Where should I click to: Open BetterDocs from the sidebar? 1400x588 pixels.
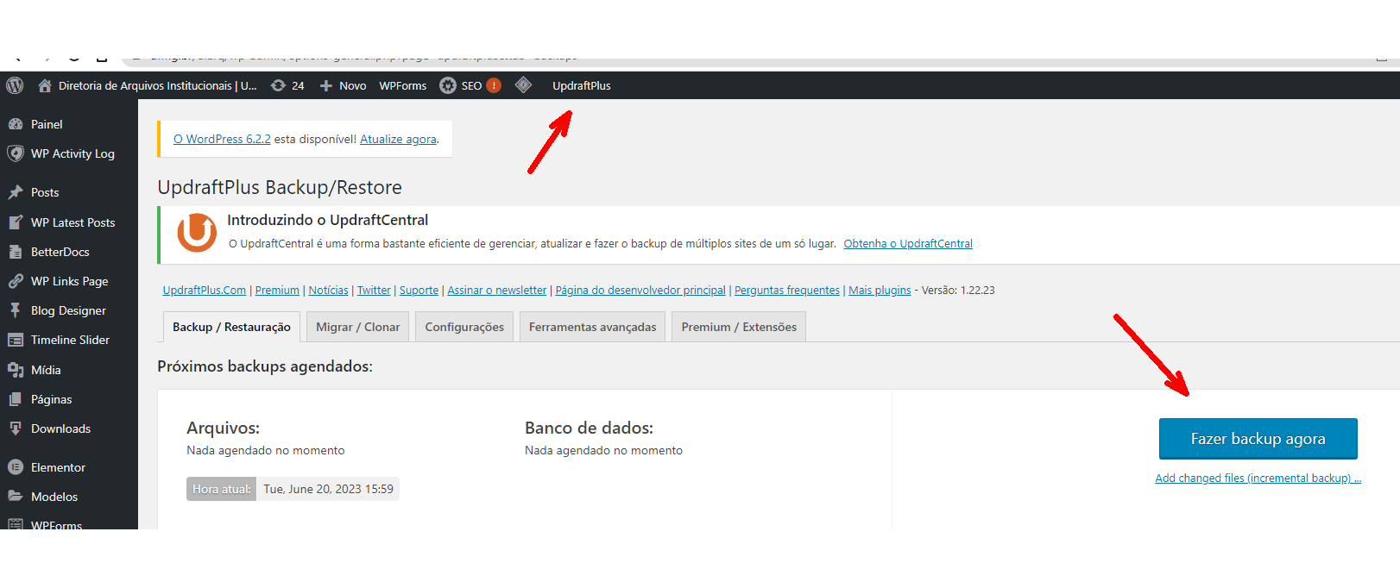tap(60, 252)
